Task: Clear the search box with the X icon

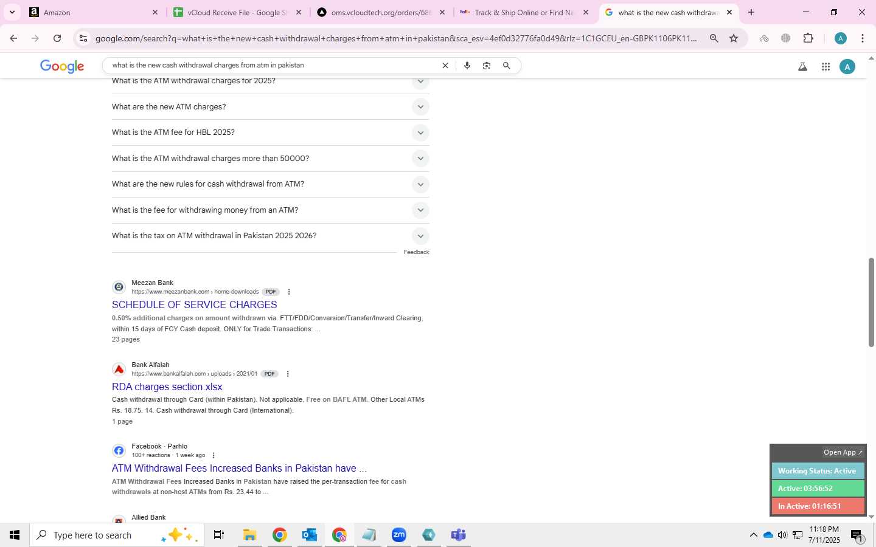Action: click(445, 66)
